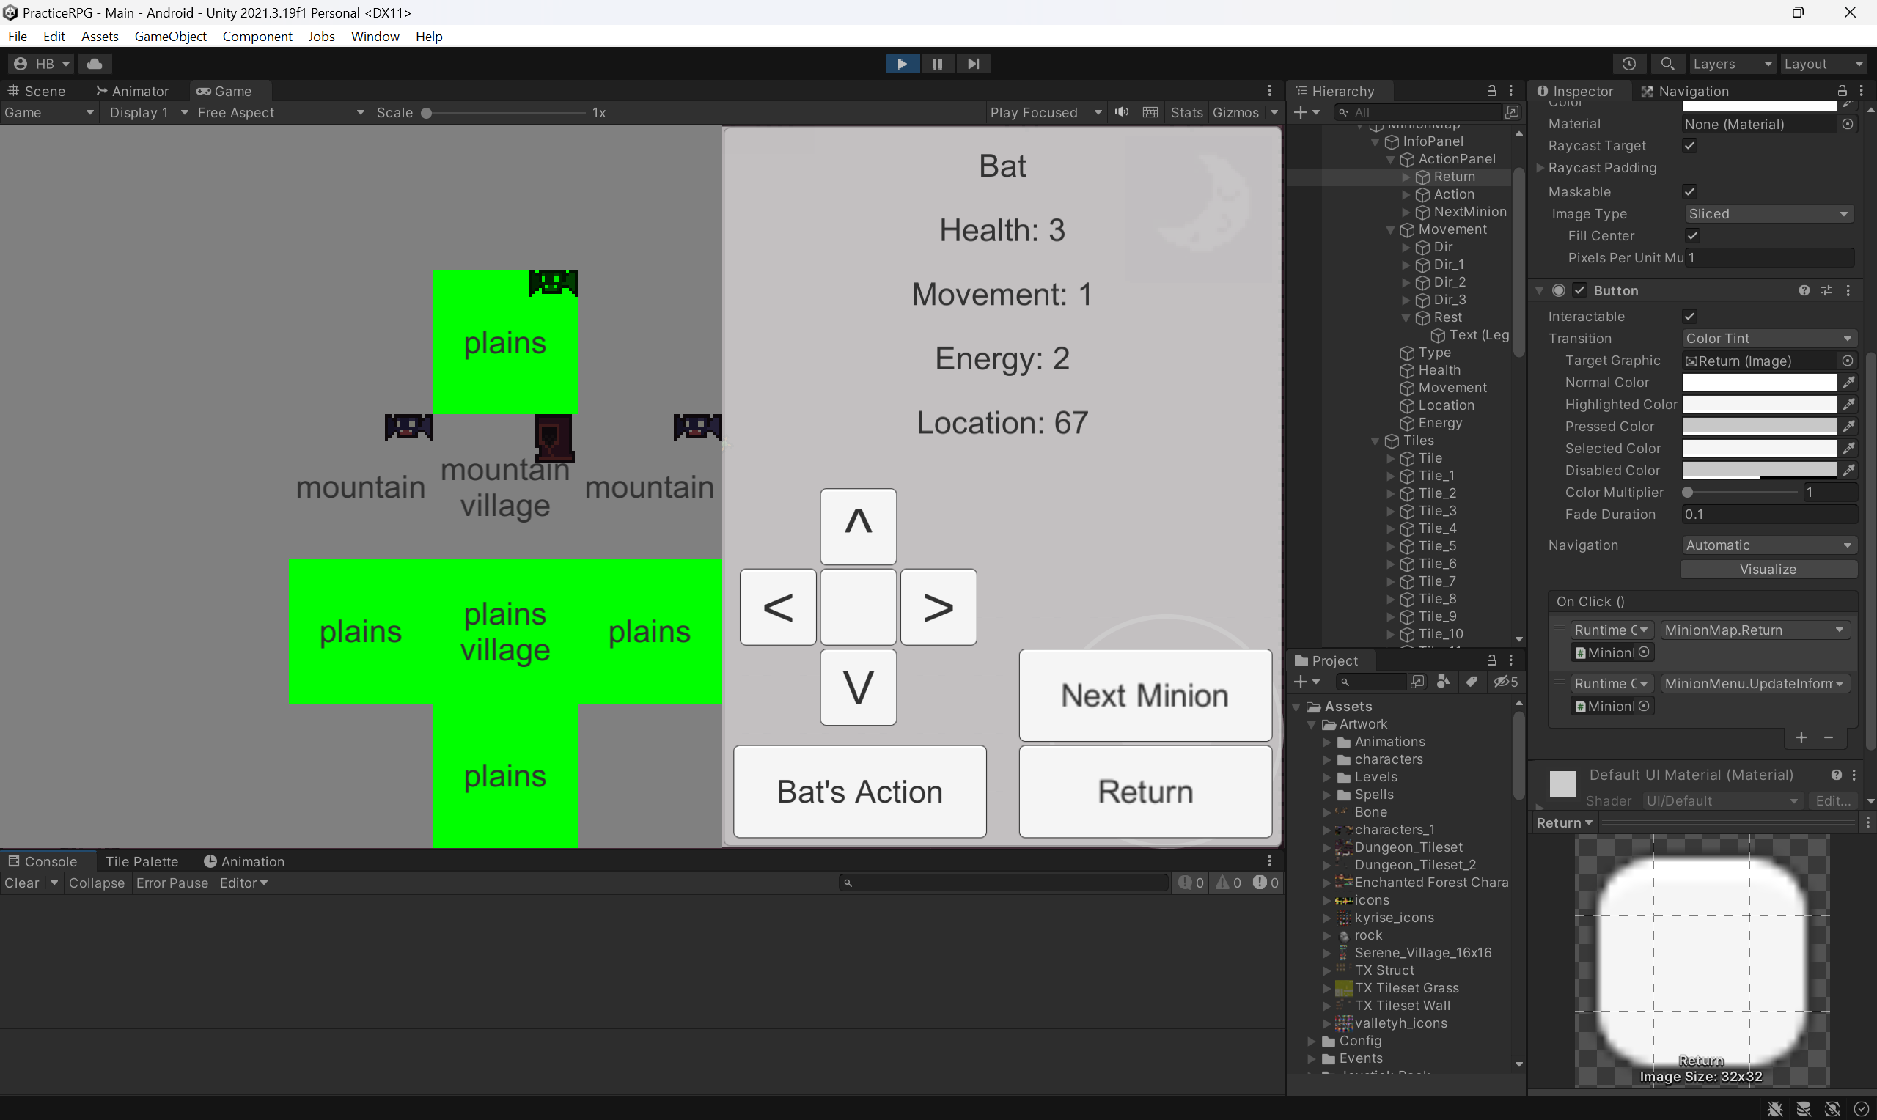Image resolution: width=1877 pixels, height=1120 pixels.
Task: Collapse the Tiles object in the Hierarchy
Action: pyautogui.click(x=1375, y=441)
